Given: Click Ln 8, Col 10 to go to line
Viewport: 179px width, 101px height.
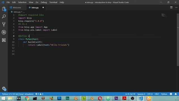Looking at the screenshot, I should pos(130,94).
